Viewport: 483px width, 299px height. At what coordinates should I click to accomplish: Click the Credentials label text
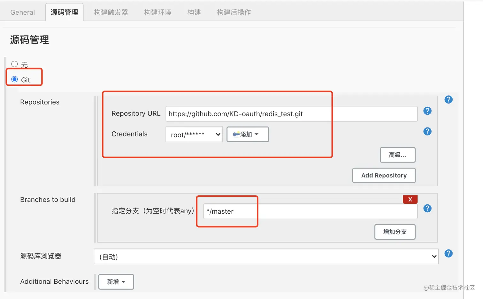tap(129, 134)
